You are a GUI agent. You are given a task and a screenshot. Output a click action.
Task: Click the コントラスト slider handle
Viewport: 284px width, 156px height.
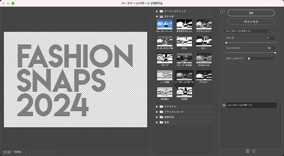(275, 53)
